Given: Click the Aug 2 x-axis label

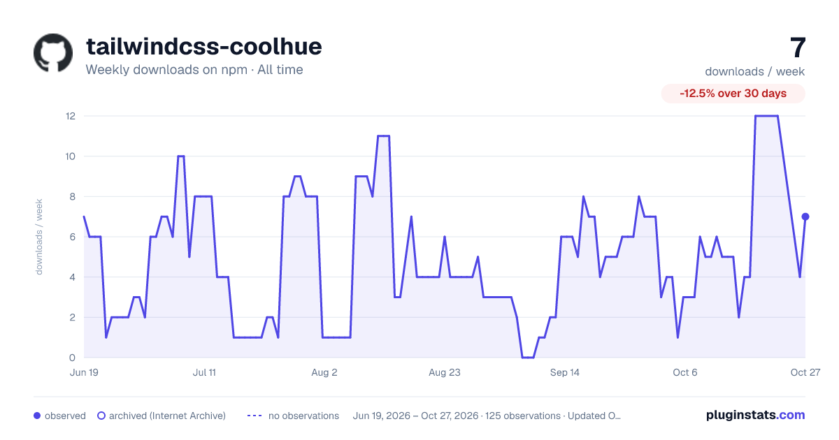Looking at the screenshot, I should click(324, 372).
